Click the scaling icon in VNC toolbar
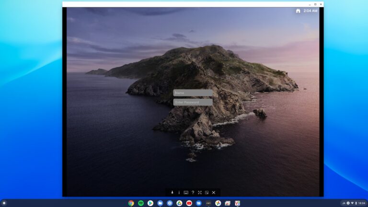Screen dimensions: 368x207 click(x=207, y=193)
